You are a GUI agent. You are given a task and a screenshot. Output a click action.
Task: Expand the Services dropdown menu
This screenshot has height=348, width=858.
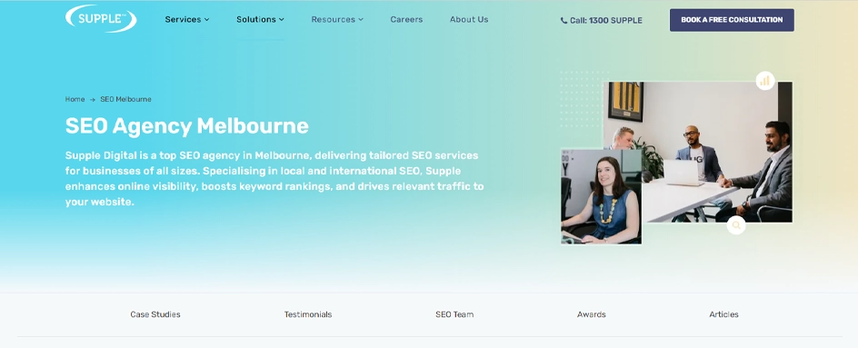pyautogui.click(x=187, y=19)
